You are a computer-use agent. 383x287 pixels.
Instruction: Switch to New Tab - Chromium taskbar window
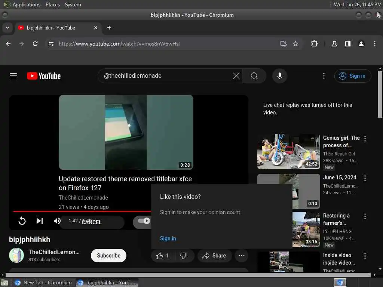(x=43, y=283)
